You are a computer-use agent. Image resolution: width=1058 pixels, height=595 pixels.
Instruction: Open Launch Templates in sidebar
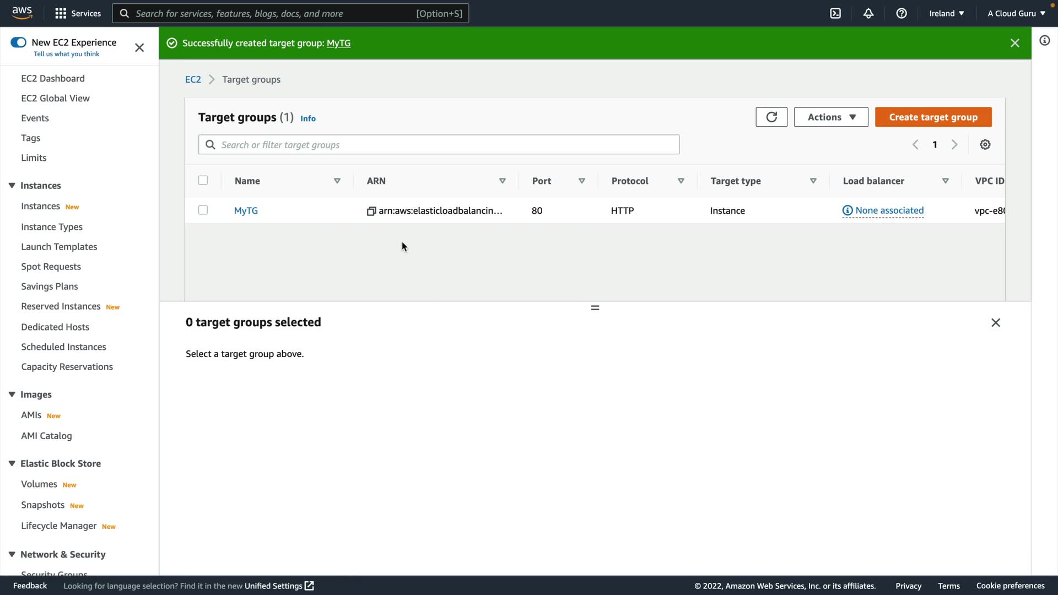(x=59, y=247)
